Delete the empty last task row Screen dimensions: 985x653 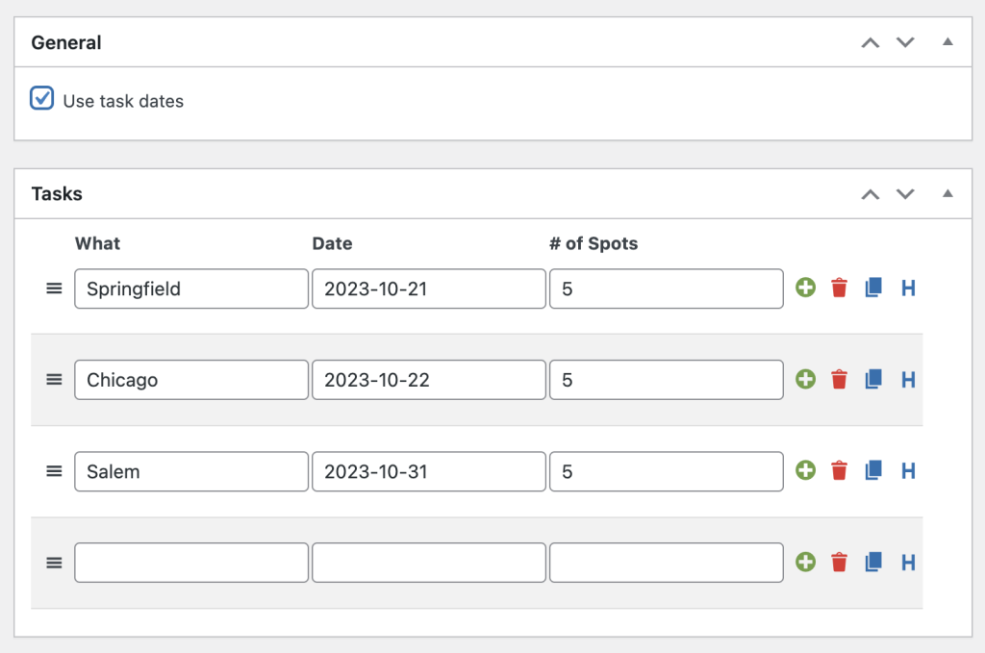pyautogui.click(x=839, y=562)
